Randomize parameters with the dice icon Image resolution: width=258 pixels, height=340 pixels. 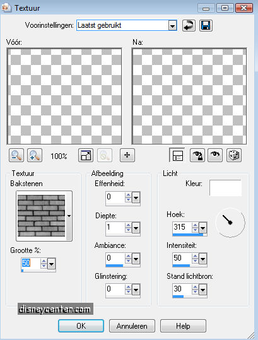click(234, 155)
